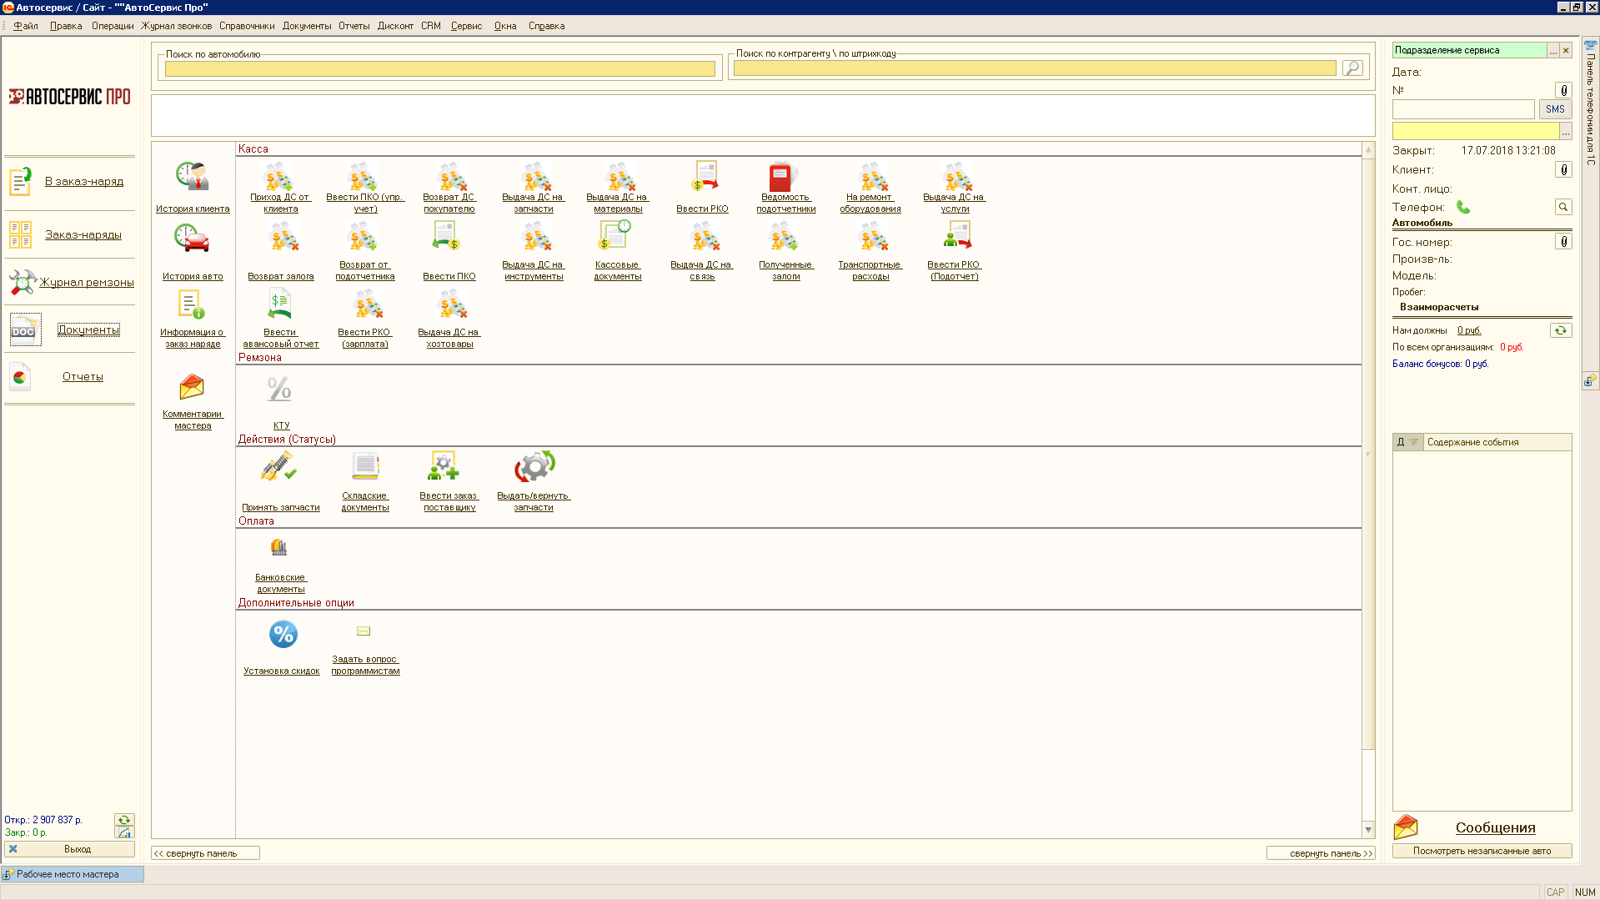The image size is (1600, 900).
Task: Click the Поиск по автомобилю input field
Action: [439, 68]
